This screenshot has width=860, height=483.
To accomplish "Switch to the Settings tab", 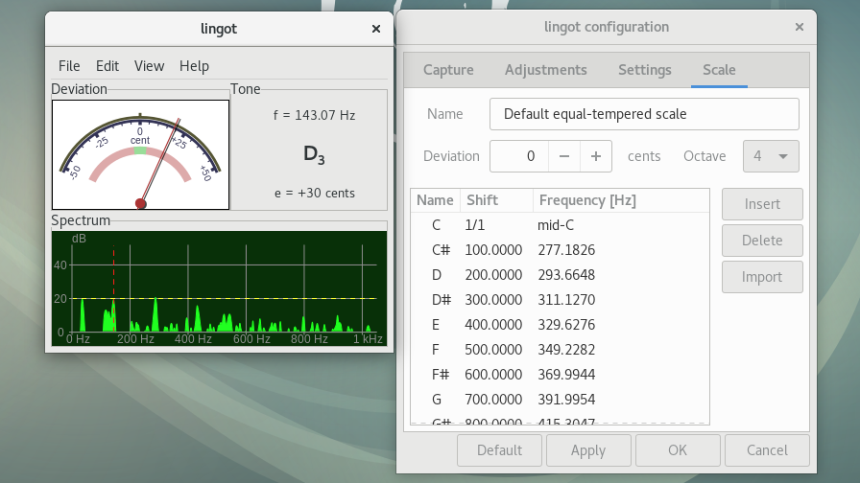I will [644, 70].
